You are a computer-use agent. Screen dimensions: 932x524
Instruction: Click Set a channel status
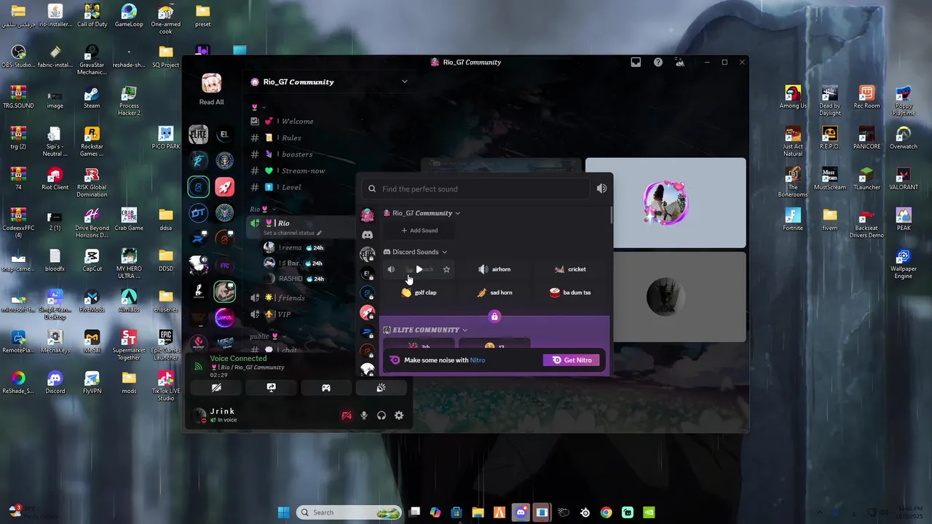coord(292,233)
